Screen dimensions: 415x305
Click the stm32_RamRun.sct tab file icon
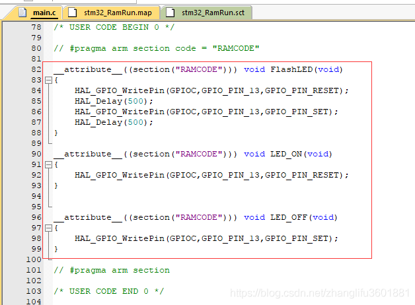(170, 13)
